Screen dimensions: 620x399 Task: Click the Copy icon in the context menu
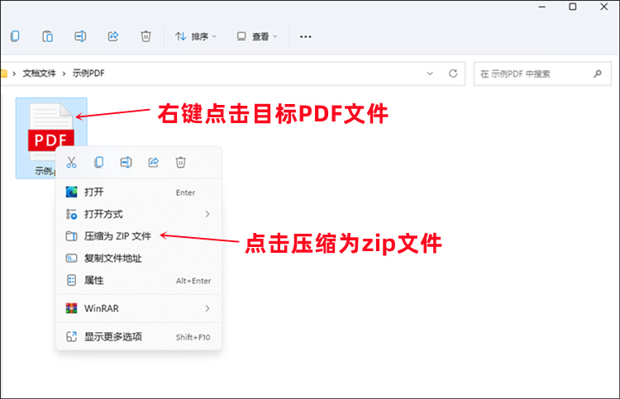click(99, 163)
